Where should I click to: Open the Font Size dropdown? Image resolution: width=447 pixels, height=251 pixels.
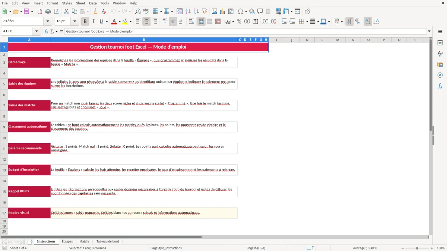(74, 22)
